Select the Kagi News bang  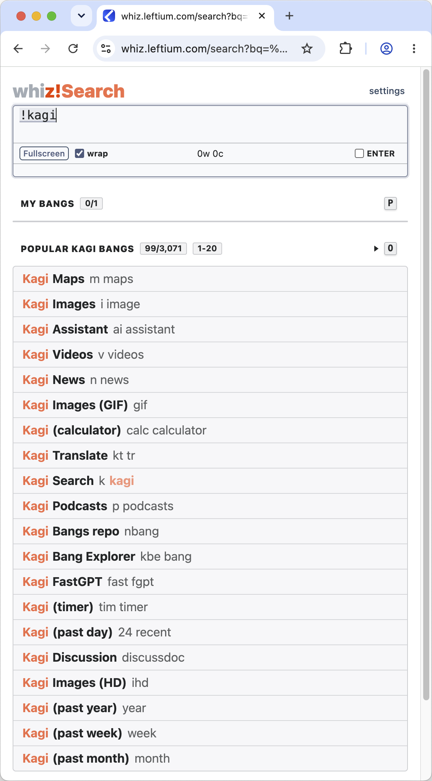pyautogui.click(x=210, y=380)
